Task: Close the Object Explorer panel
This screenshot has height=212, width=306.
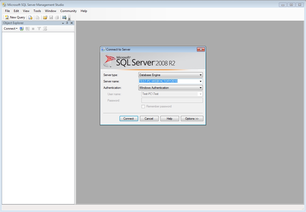Action: click(x=72, y=23)
